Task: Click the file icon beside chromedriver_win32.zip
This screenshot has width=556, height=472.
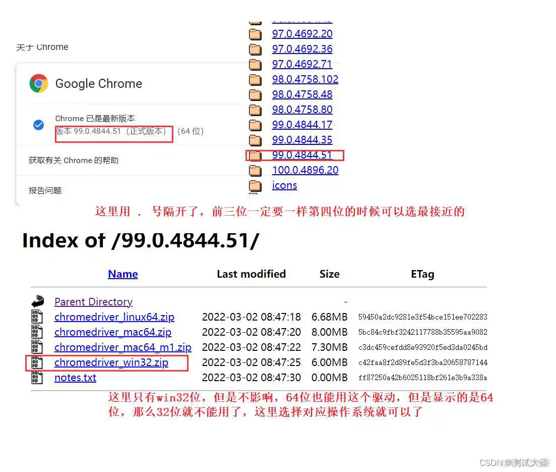Action: tap(37, 362)
